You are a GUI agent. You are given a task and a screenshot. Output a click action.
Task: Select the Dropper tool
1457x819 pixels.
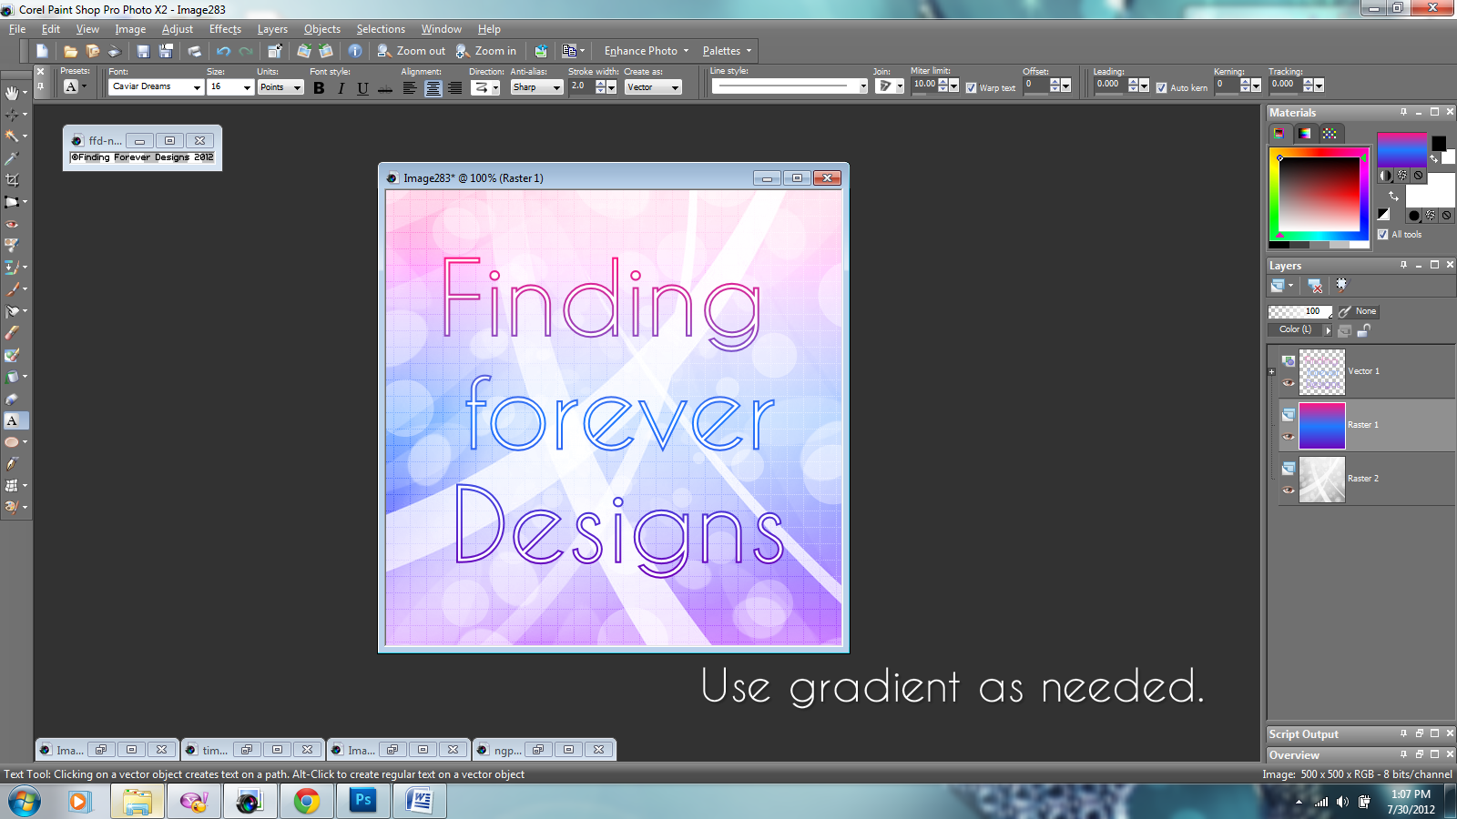pos(14,157)
